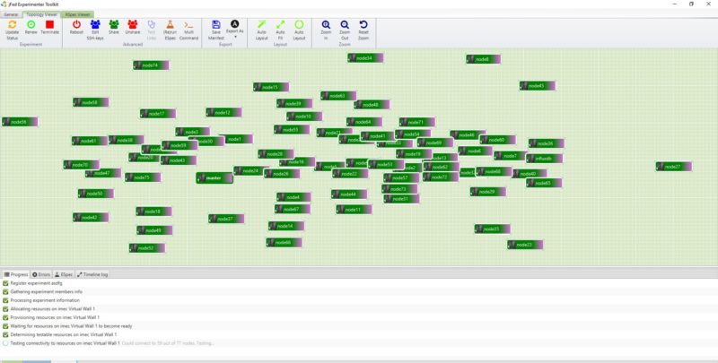Image resolution: width=718 pixels, height=363 pixels.
Task: Renew the experiment
Action: [31, 25]
